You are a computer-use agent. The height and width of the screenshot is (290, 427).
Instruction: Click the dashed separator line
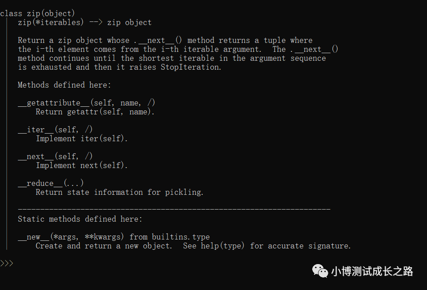(174, 209)
